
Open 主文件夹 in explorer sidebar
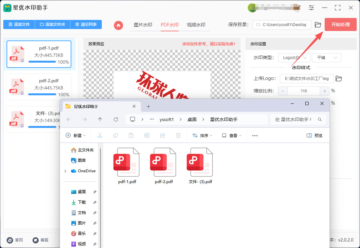point(82,150)
